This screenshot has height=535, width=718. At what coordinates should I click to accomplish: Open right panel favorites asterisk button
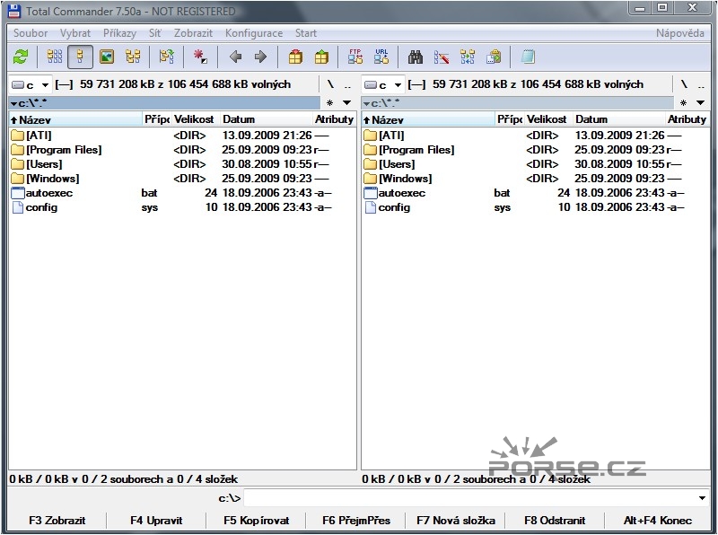(683, 103)
